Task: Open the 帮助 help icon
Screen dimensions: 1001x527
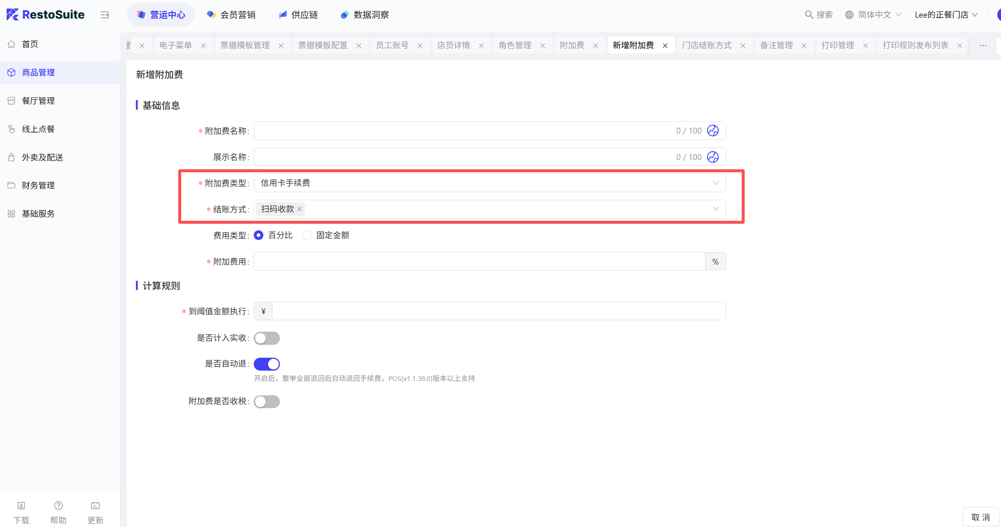Action: point(58,506)
